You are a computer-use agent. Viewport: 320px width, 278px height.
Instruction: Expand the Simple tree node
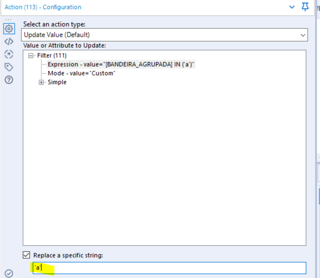pos(41,82)
